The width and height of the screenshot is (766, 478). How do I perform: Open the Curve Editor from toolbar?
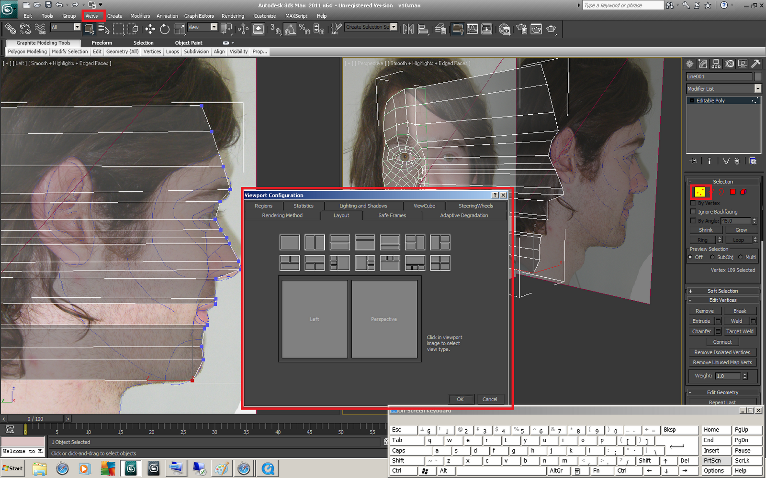tap(473, 29)
